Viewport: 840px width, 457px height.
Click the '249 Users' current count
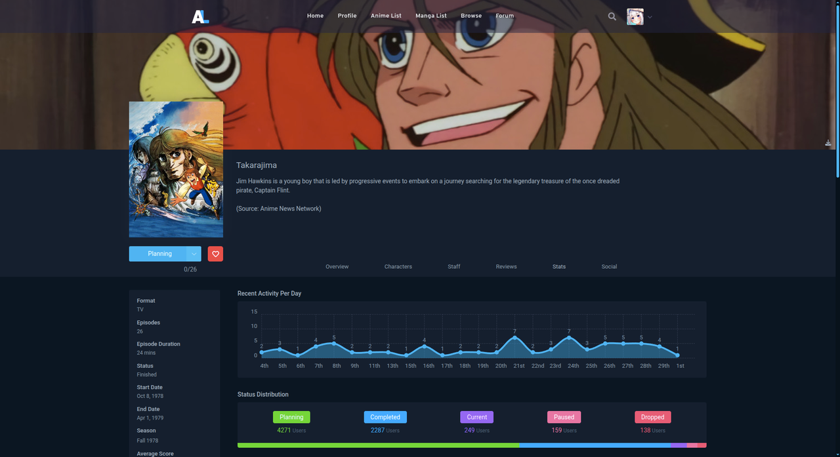(477, 431)
